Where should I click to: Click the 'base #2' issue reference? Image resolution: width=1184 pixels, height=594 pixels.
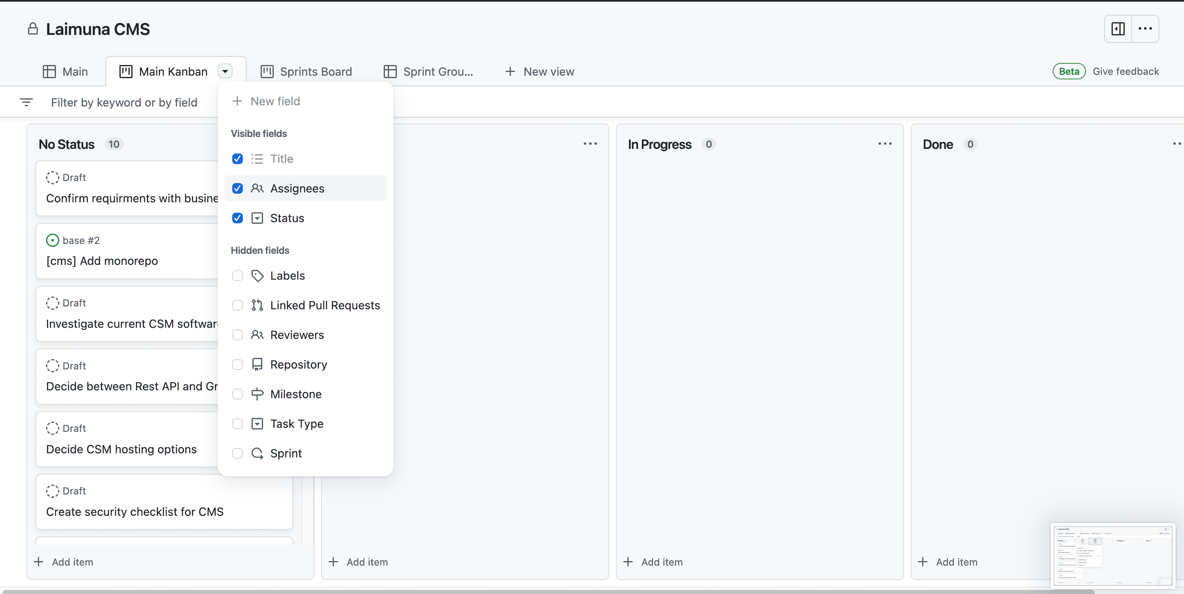click(81, 240)
